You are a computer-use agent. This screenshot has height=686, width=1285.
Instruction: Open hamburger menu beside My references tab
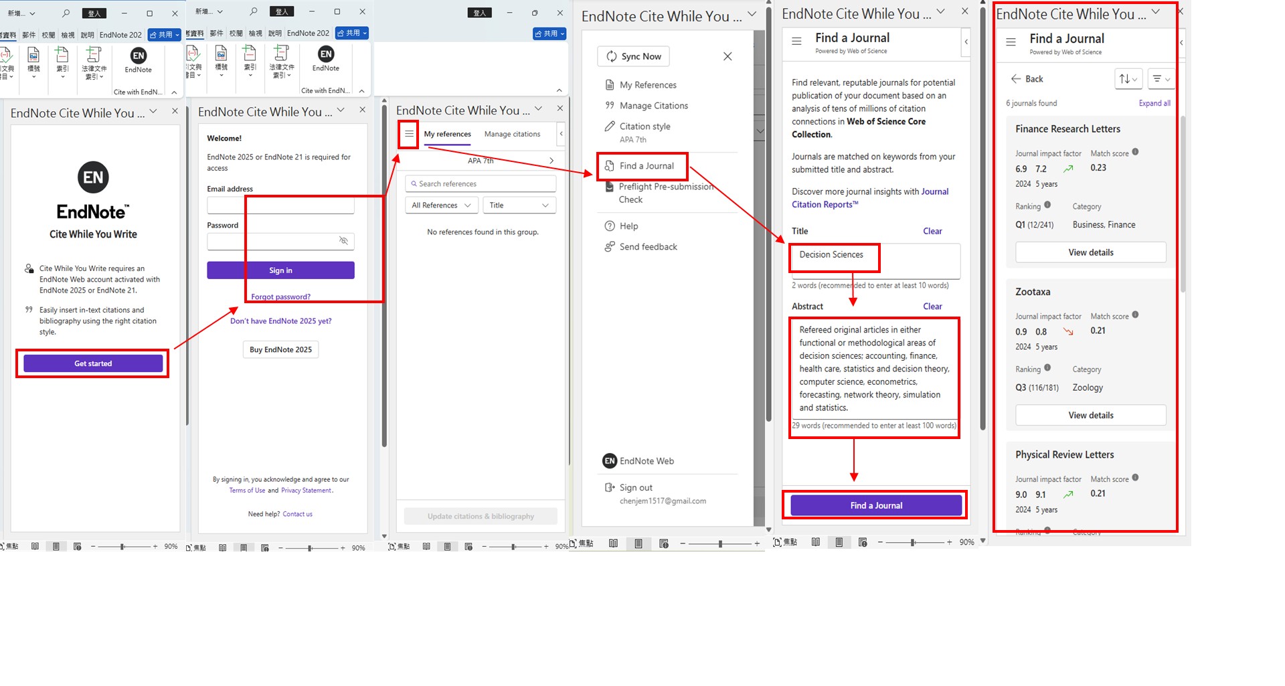tap(409, 134)
